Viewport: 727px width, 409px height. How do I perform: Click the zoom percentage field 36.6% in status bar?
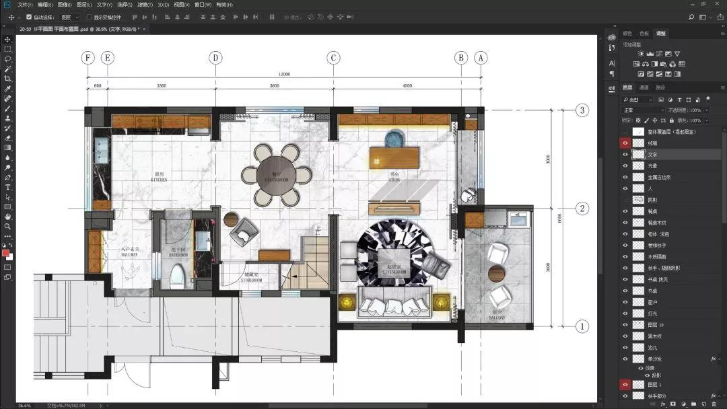tap(25, 406)
